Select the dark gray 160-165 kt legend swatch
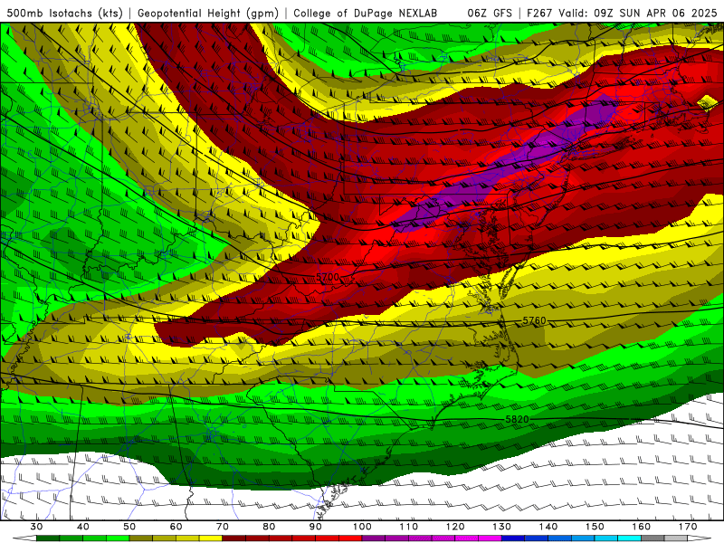Screen dimensions: 724x543 click(653, 538)
